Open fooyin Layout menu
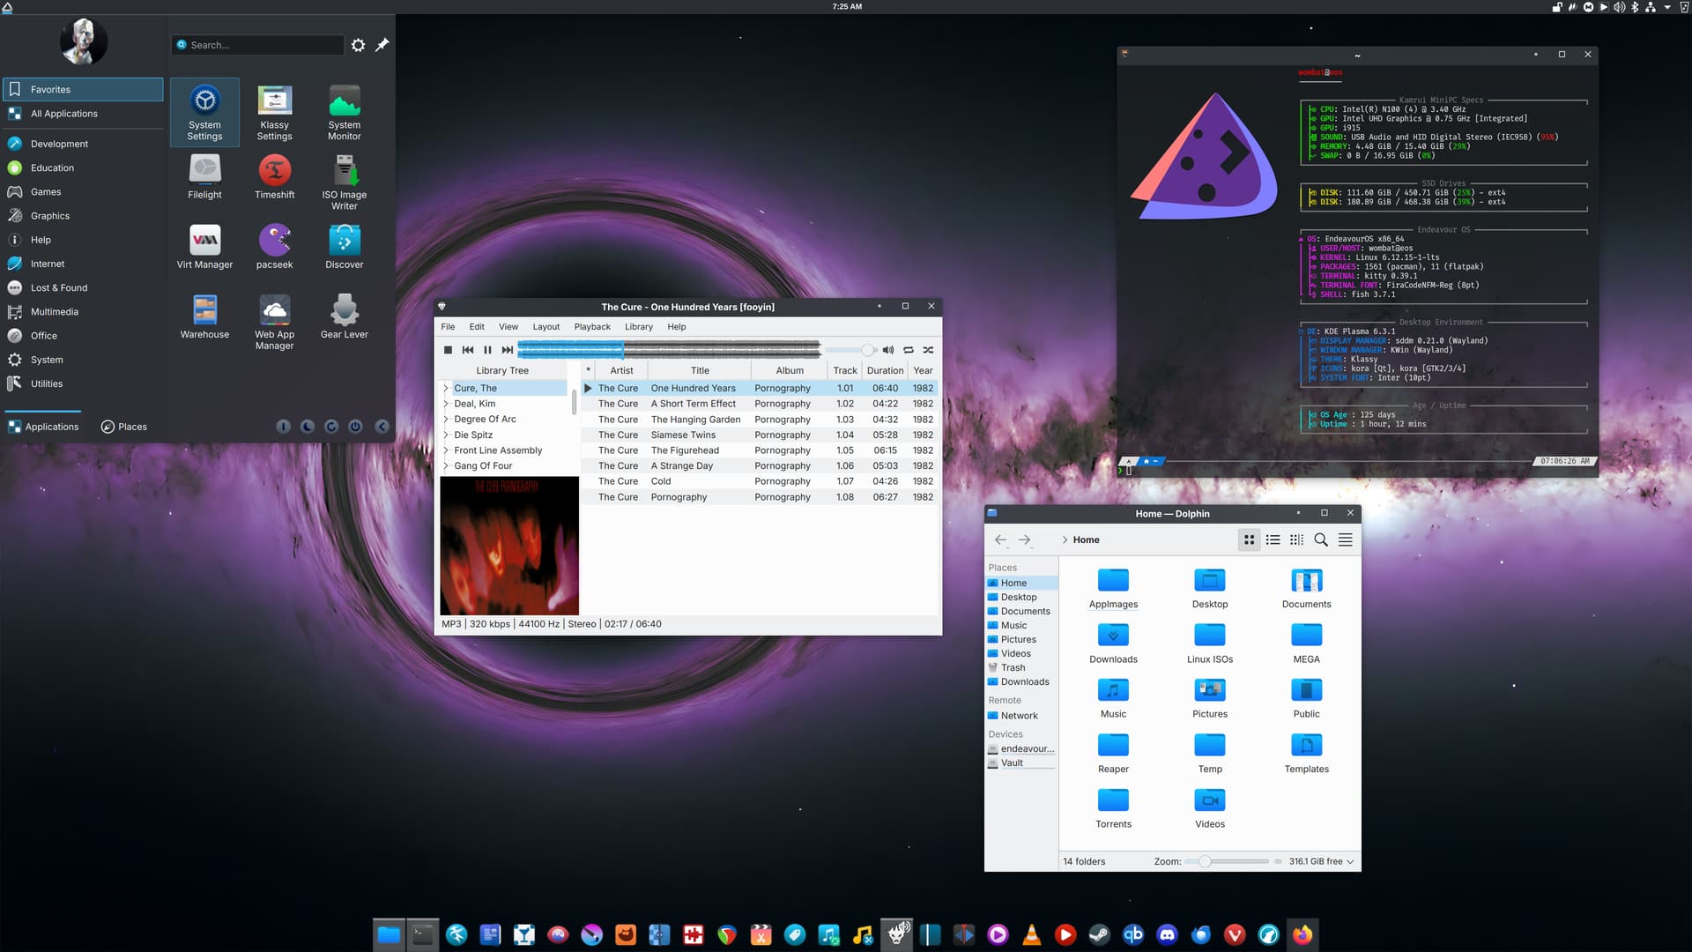1692x952 pixels. 545,327
